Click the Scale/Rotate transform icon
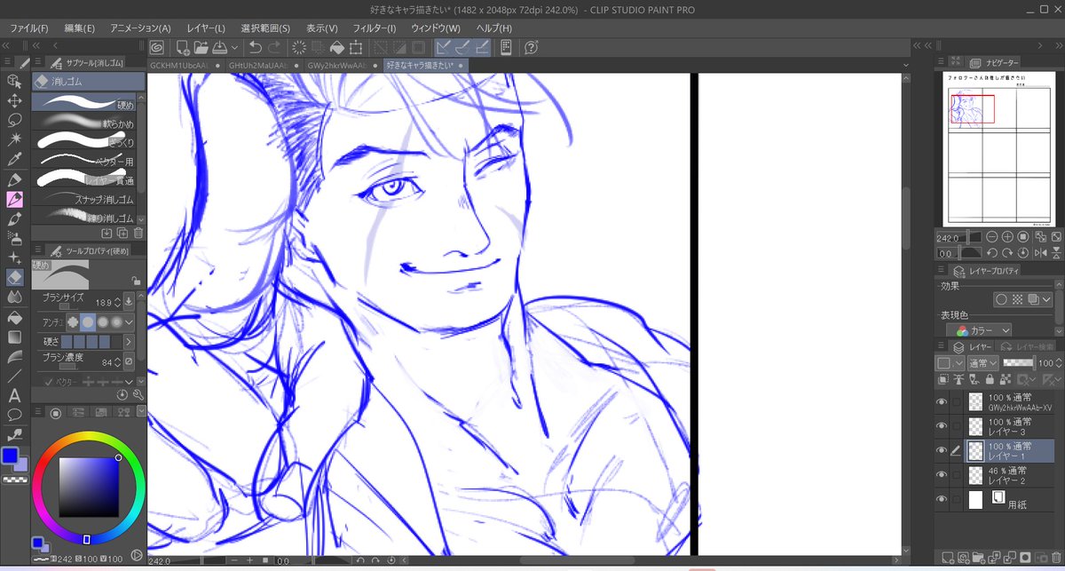 356,47
